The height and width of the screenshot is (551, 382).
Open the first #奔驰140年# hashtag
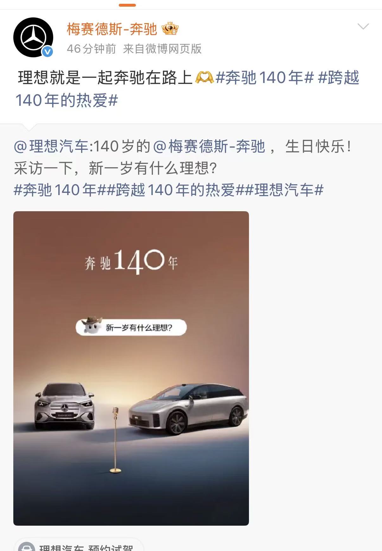[264, 78]
